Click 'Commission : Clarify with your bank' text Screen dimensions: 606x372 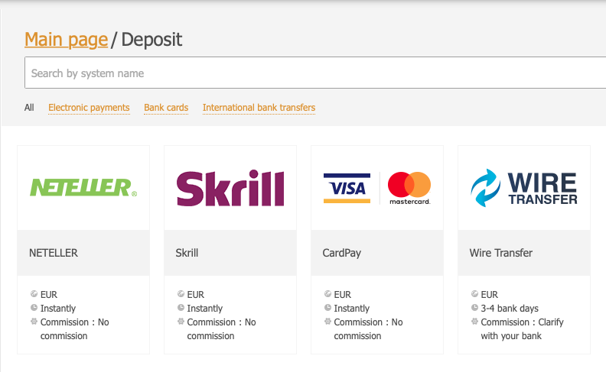point(522,328)
